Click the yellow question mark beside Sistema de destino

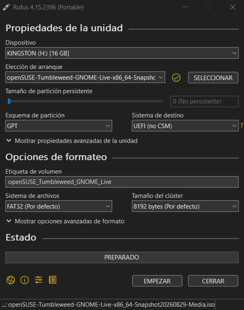[242, 126]
